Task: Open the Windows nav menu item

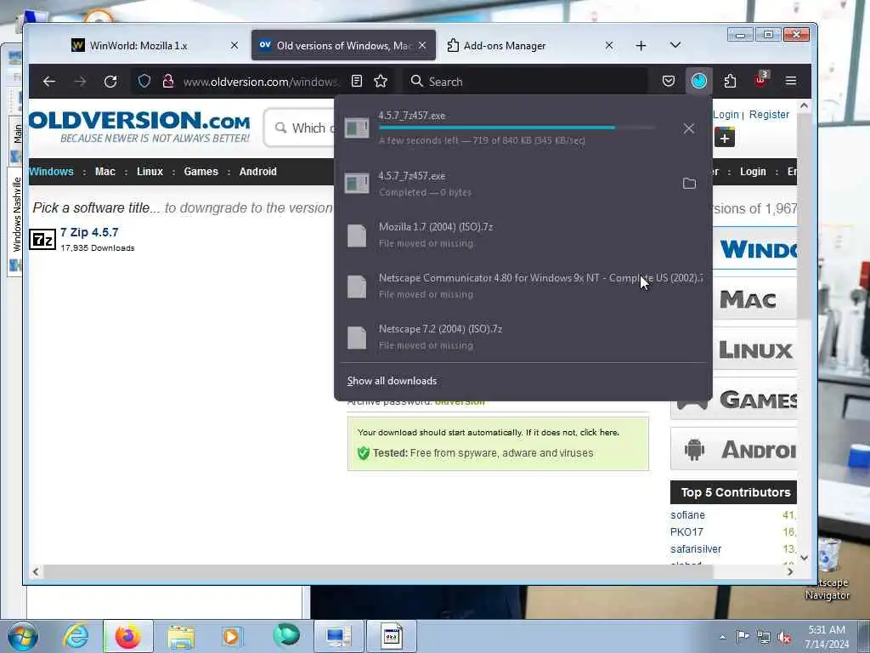Action: pyautogui.click(x=51, y=172)
